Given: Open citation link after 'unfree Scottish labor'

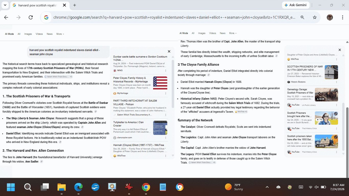Looking at the screenshot, I should click(276, 56).
